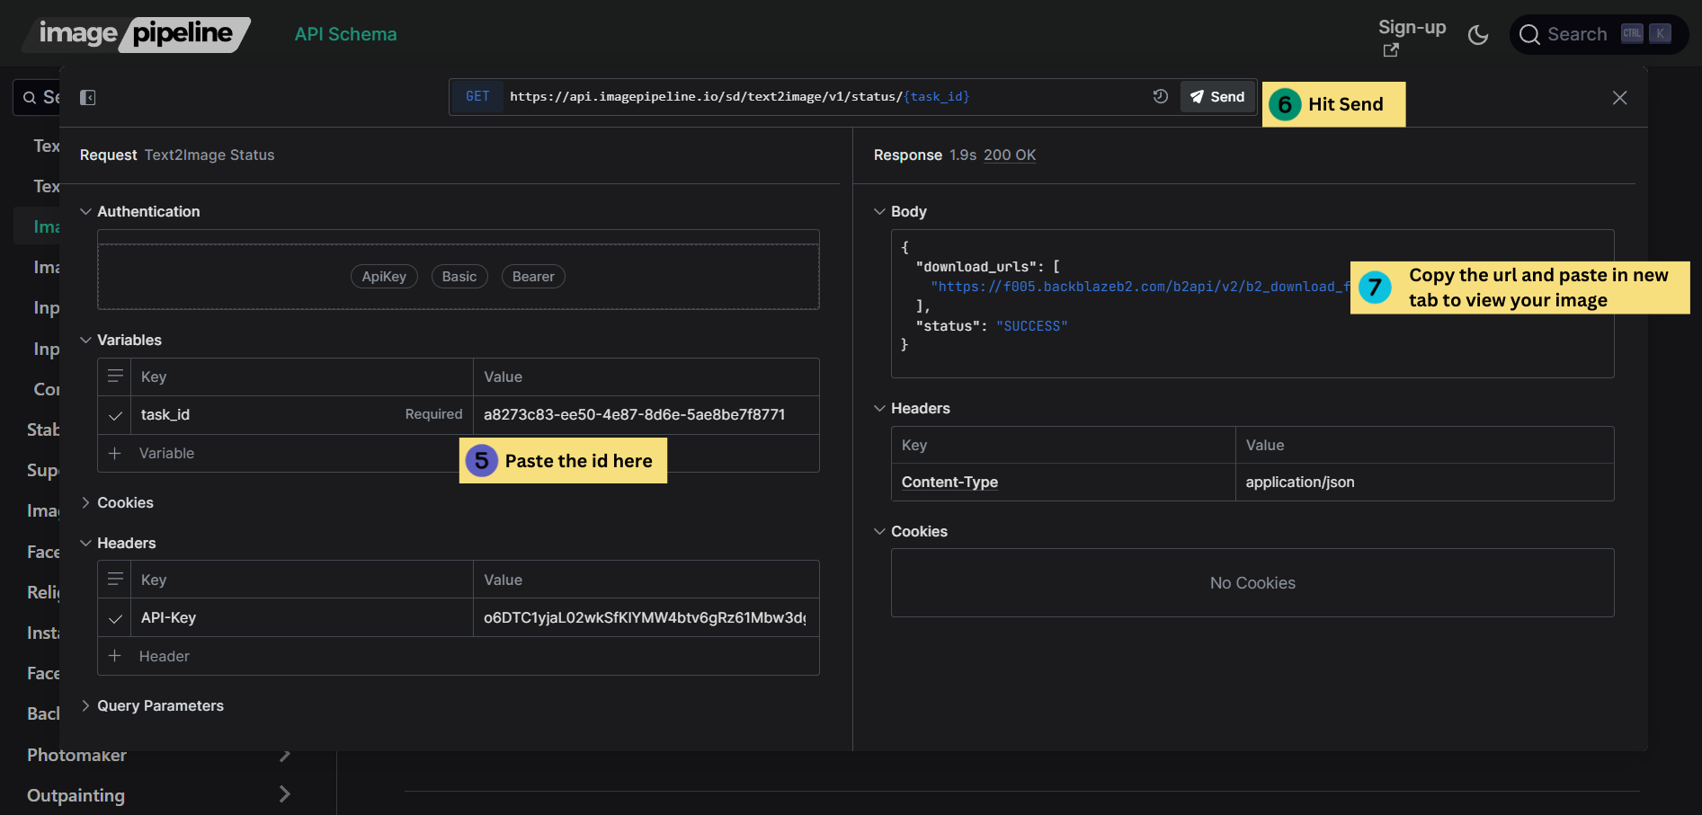Collapse the response Headers section

[912, 408]
